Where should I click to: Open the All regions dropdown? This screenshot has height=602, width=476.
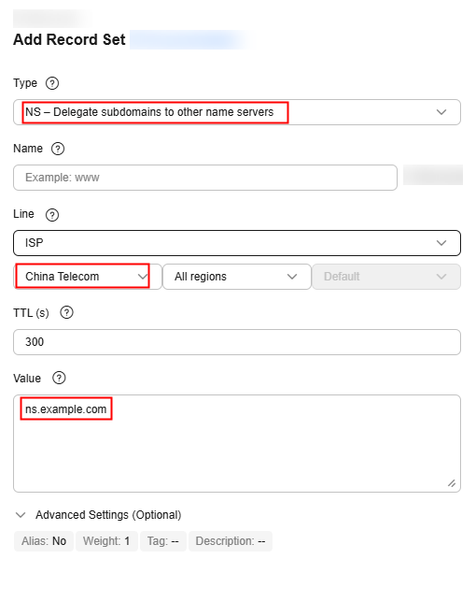tap(237, 277)
